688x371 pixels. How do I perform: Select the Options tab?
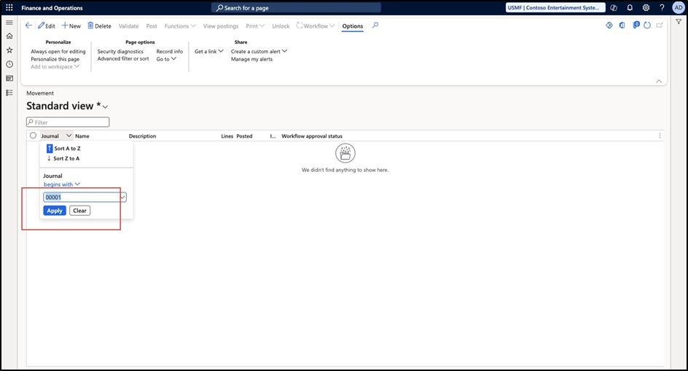pyautogui.click(x=353, y=26)
